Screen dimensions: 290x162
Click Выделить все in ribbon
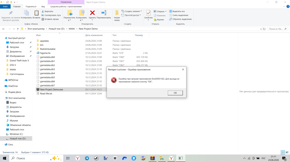click(177, 11)
